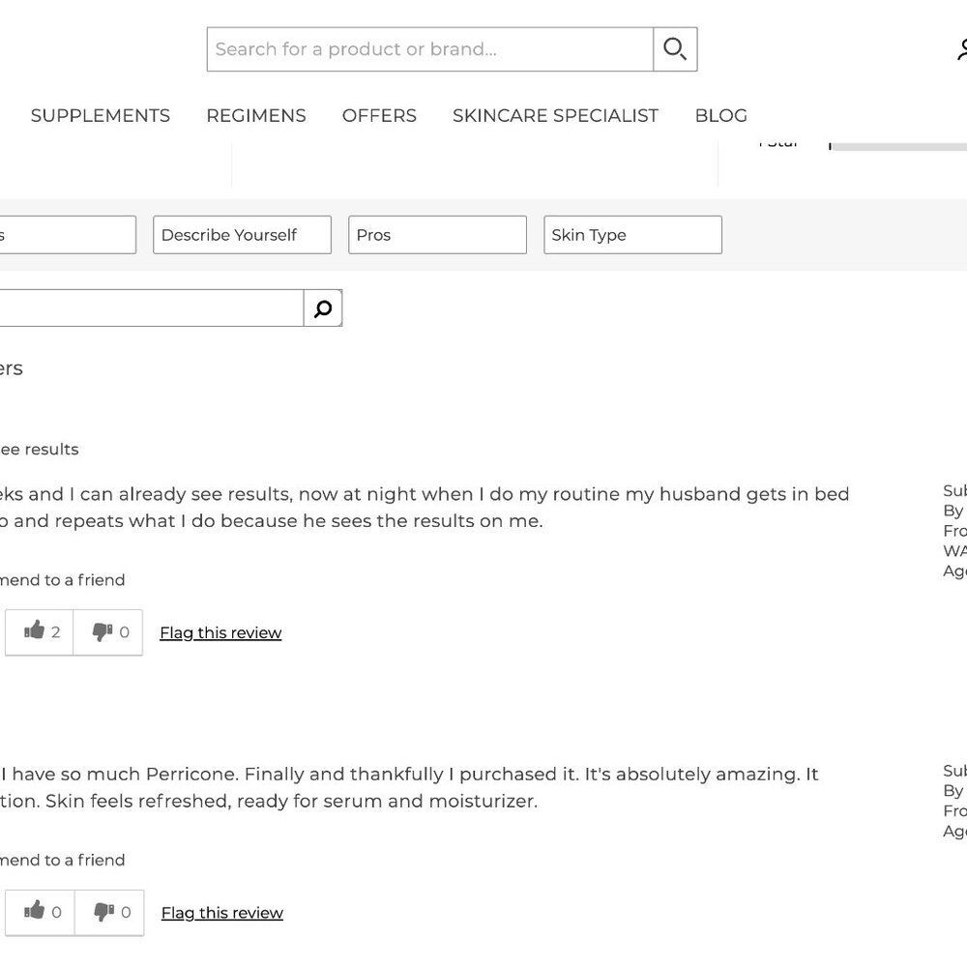This screenshot has height=967, width=967.
Task: Thumbs down the first review
Action: (108, 632)
